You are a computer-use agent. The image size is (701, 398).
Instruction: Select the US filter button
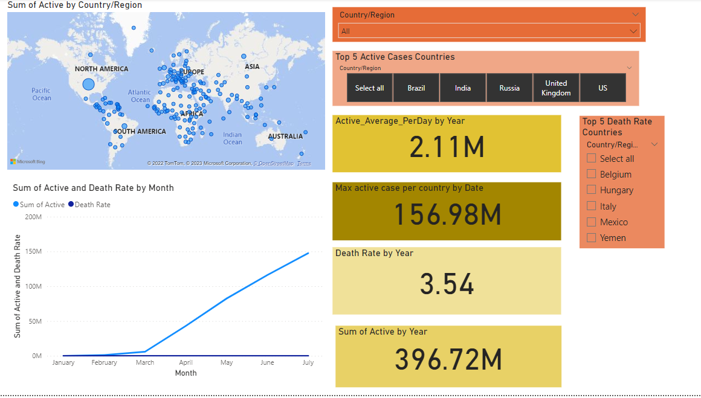tap(602, 87)
